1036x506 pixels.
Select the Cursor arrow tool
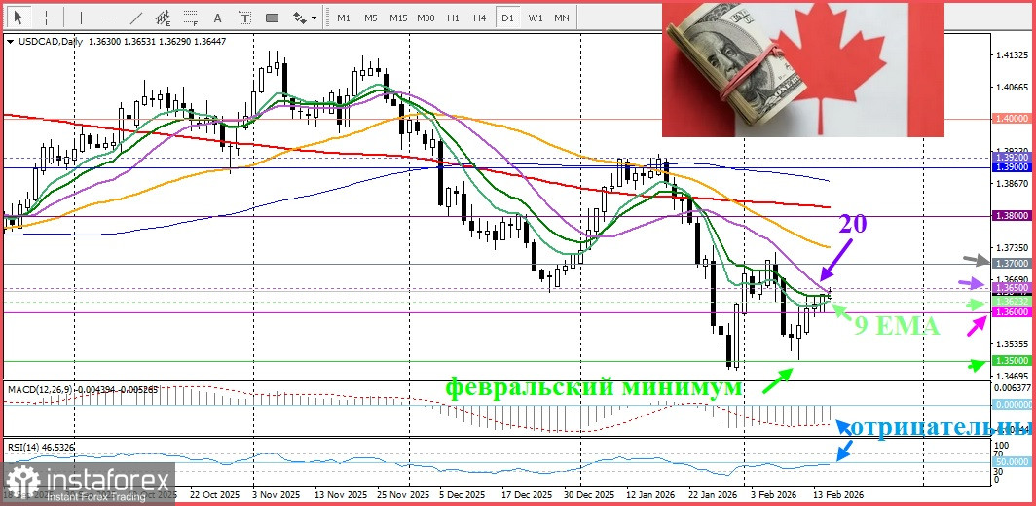point(18,18)
